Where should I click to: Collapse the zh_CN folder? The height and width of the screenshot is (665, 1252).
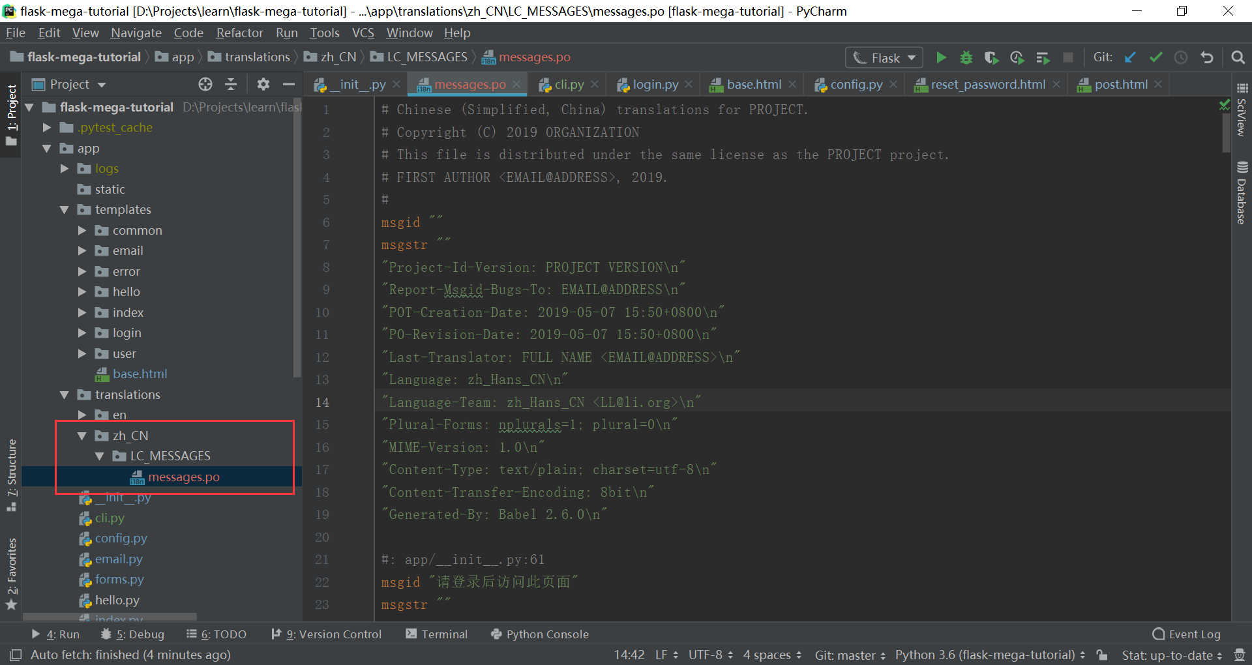[82, 436]
